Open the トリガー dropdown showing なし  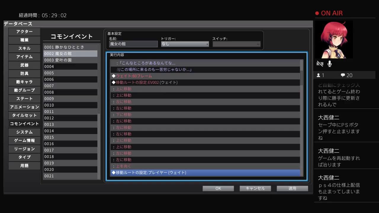coord(185,44)
